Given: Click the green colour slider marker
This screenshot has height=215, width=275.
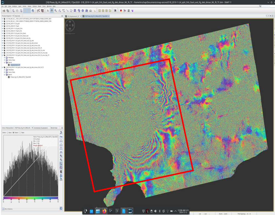Looking at the screenshot, I should pyautogui.click(x=35, y=199).
